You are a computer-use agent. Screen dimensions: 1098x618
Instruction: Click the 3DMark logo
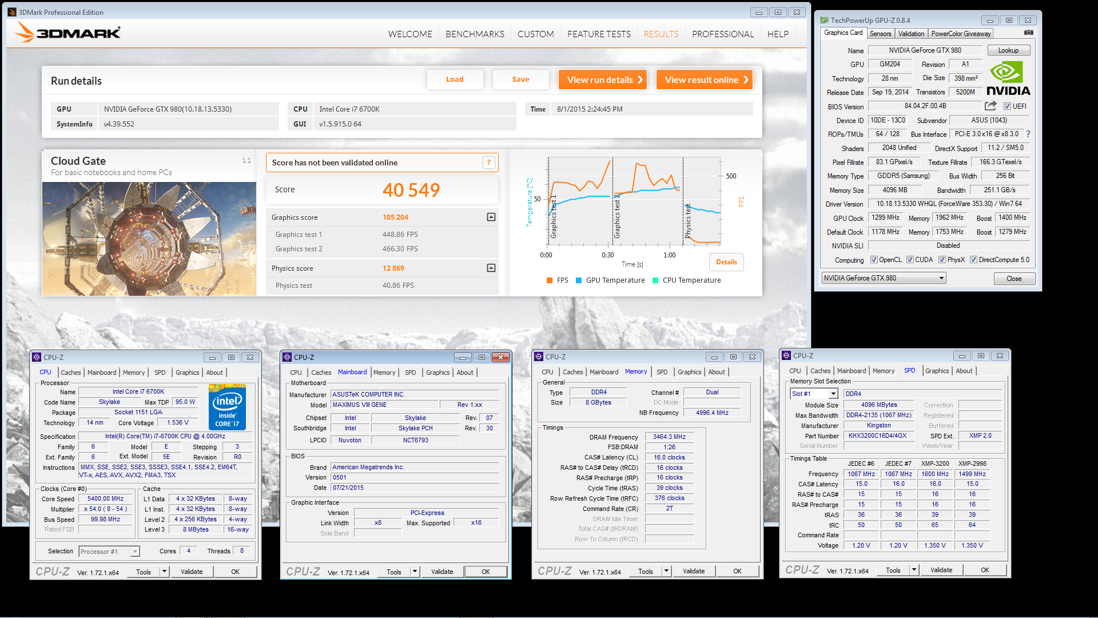(67, 32)
